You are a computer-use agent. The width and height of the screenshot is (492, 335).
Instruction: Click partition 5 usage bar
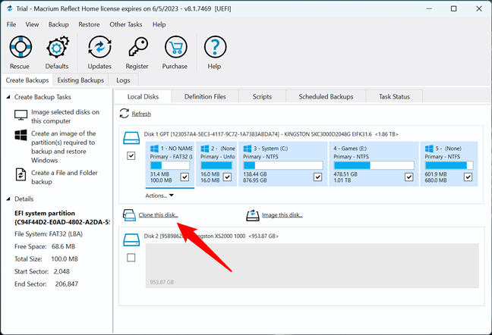click(449, 165)
